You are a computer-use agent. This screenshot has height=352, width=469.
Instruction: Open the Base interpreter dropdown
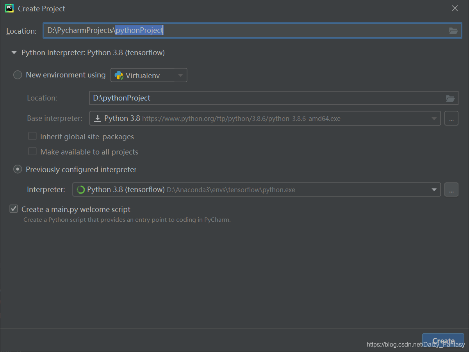point(265,118)
